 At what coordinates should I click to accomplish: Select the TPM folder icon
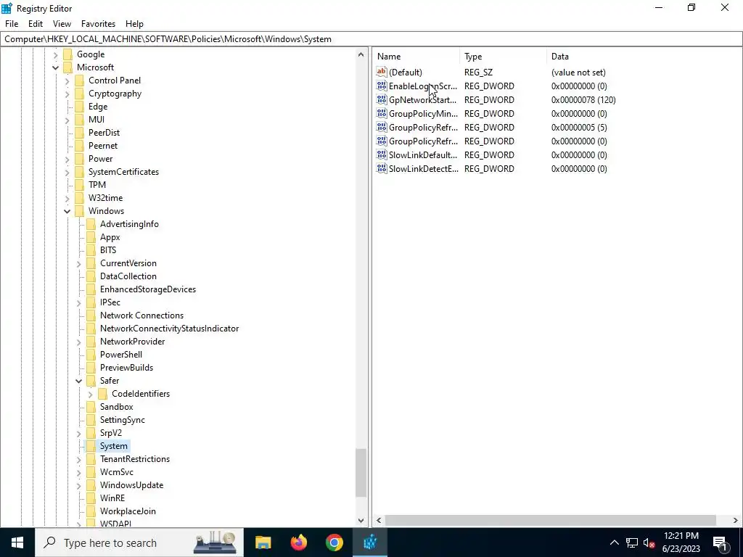pos(79,185)
